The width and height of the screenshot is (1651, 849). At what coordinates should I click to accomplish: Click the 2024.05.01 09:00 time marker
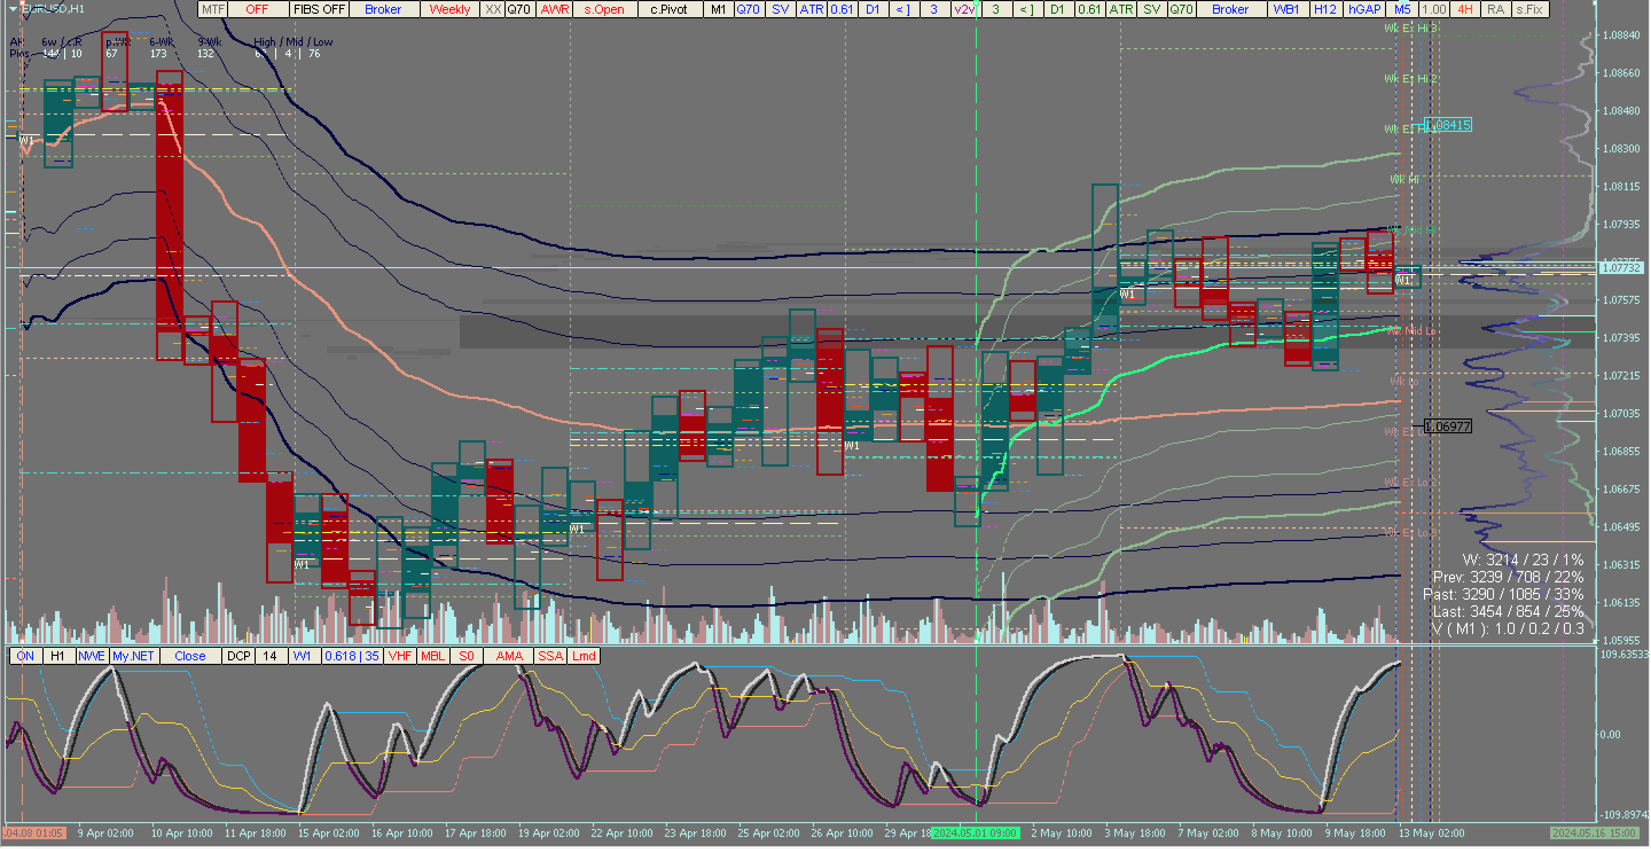[975, 834]
